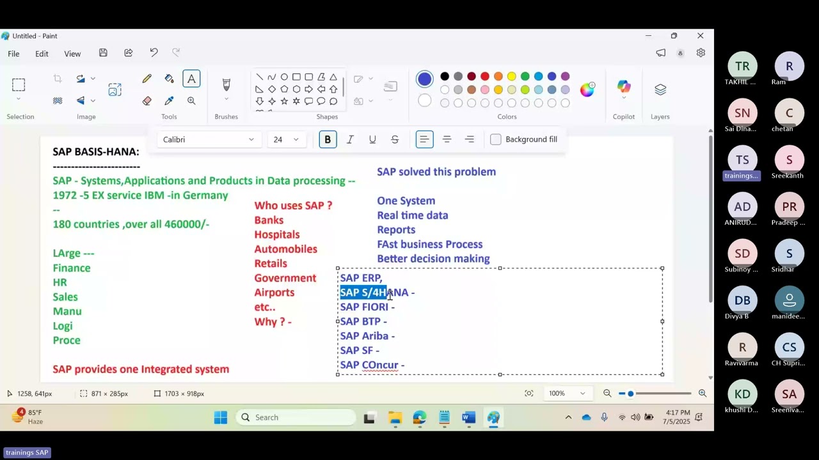Select the Pencil tool
The height and width of the screenshot is (460, 819).
click(147, 79)
